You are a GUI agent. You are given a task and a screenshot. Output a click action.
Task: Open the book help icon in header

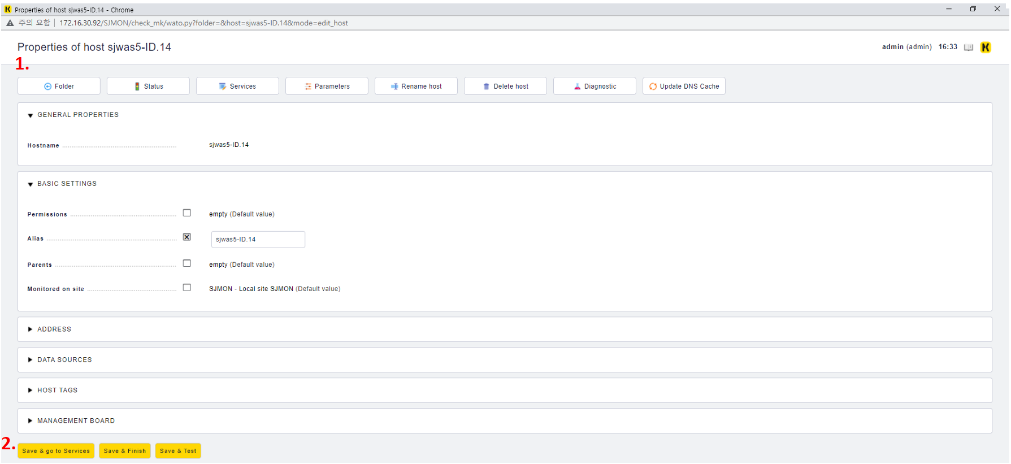(x=968, y=47)
